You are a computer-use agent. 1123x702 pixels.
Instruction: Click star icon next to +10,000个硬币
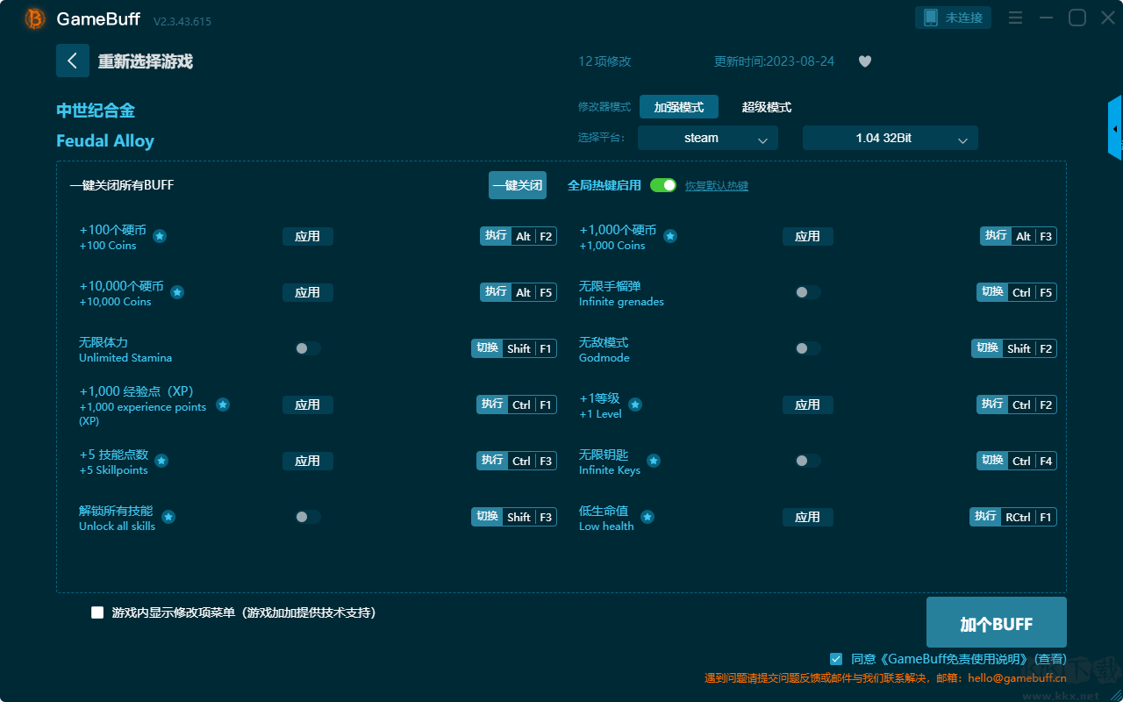pyautogui.click(x=177, y=292)
